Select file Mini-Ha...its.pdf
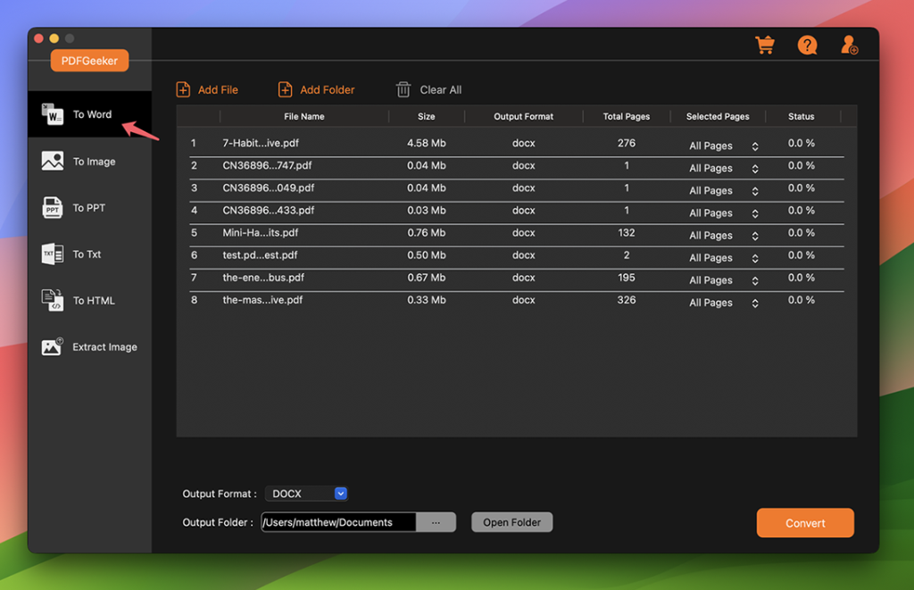Screen dimensions: 914x590 pyautogui.click(x=260, y=233)
